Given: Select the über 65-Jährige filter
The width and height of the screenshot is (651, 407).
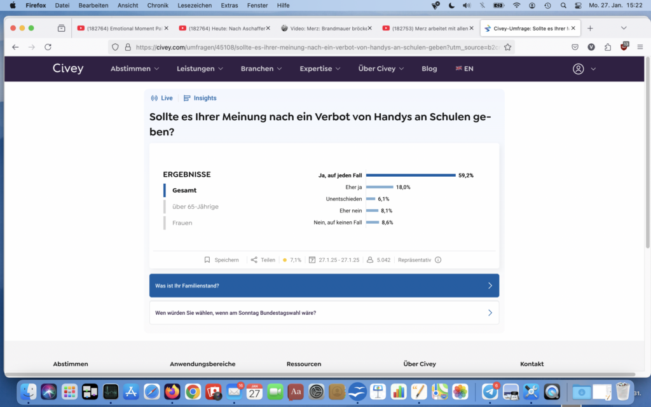Looking at the screenshot, I should tap(195, 207).
